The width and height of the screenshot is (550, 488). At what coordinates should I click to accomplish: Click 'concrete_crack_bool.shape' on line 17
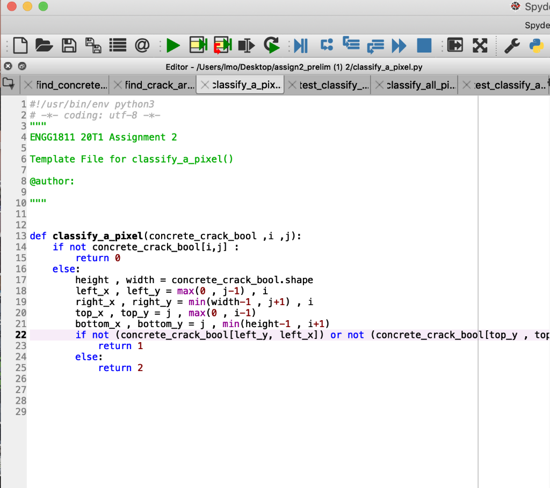[x=242, y=280]
